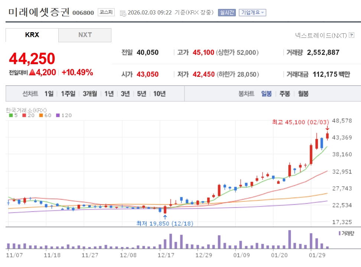
Task: Switch to the NXT tab
Action: point(85,35)
